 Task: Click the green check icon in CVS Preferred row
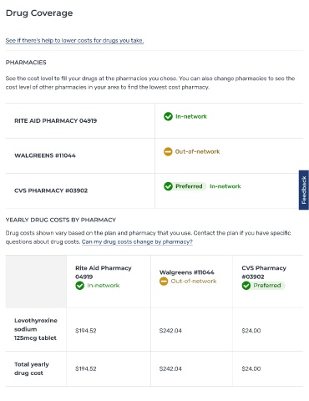(x=168, y=186)
